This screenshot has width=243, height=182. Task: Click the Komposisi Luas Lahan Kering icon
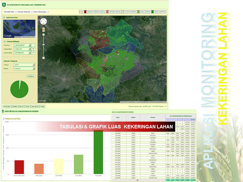pos(4,119)
